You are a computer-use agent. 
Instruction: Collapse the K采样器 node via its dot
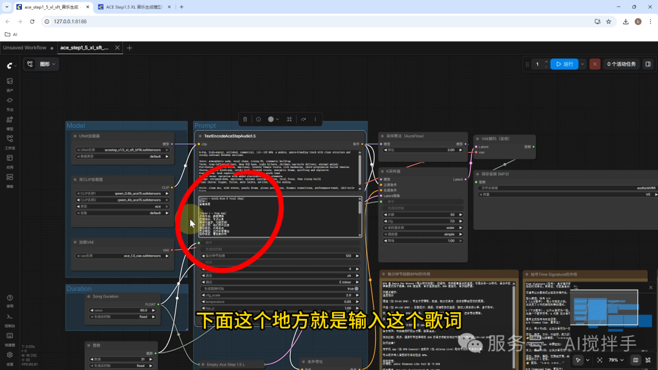tap(382, 172)
